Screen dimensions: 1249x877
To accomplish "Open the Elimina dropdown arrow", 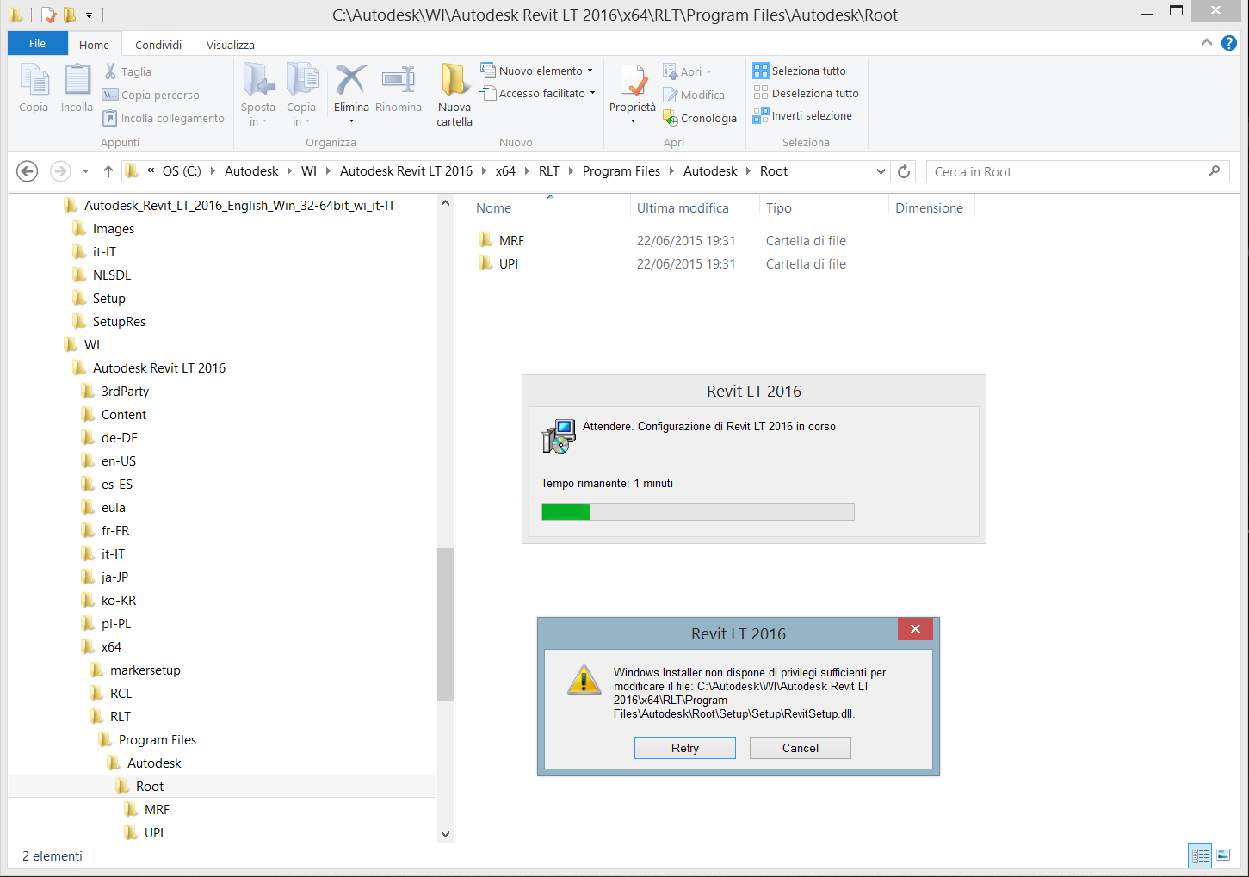I will (x=351, y=121).
